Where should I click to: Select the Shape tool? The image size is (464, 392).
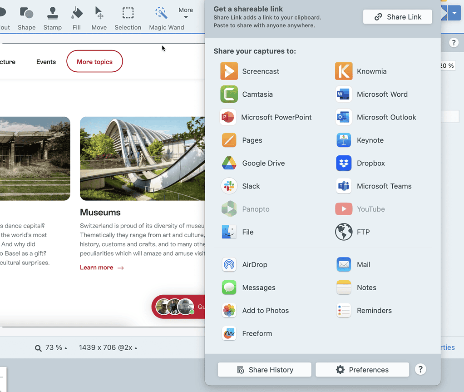click(26, 17)
